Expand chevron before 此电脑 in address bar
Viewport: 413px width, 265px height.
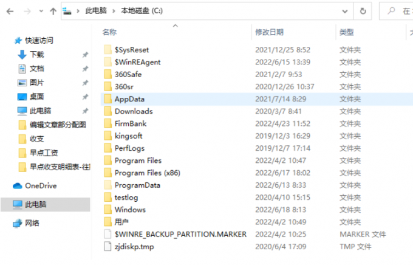point(78,11)
